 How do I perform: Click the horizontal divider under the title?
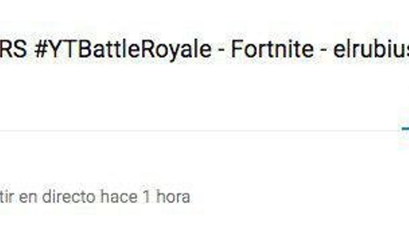(199, 131)
